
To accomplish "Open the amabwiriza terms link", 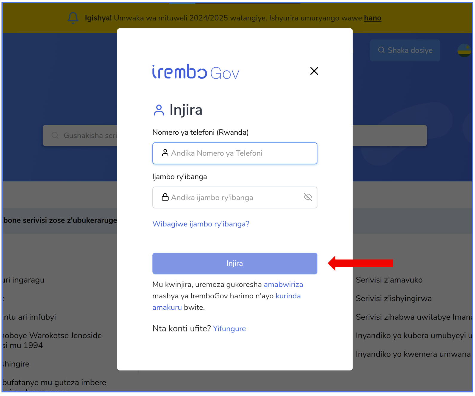I will 283,285.
